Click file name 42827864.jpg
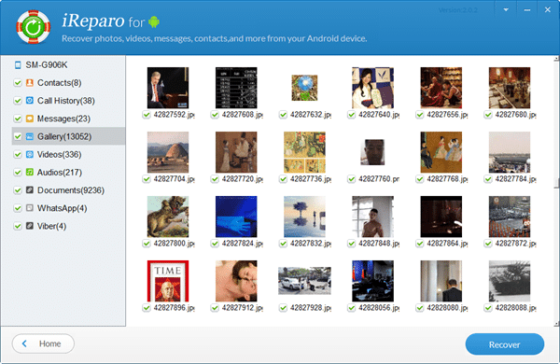 [447, 244]
